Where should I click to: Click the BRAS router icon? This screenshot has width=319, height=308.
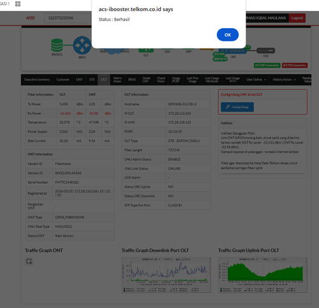click(82, 45)
